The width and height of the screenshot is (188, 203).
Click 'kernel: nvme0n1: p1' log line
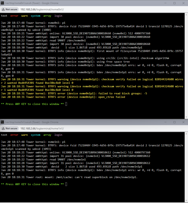coord(33,23)
